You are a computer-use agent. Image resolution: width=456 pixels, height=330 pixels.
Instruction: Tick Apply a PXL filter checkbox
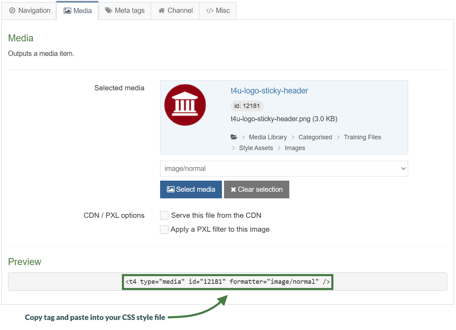(x=164, y=230)
